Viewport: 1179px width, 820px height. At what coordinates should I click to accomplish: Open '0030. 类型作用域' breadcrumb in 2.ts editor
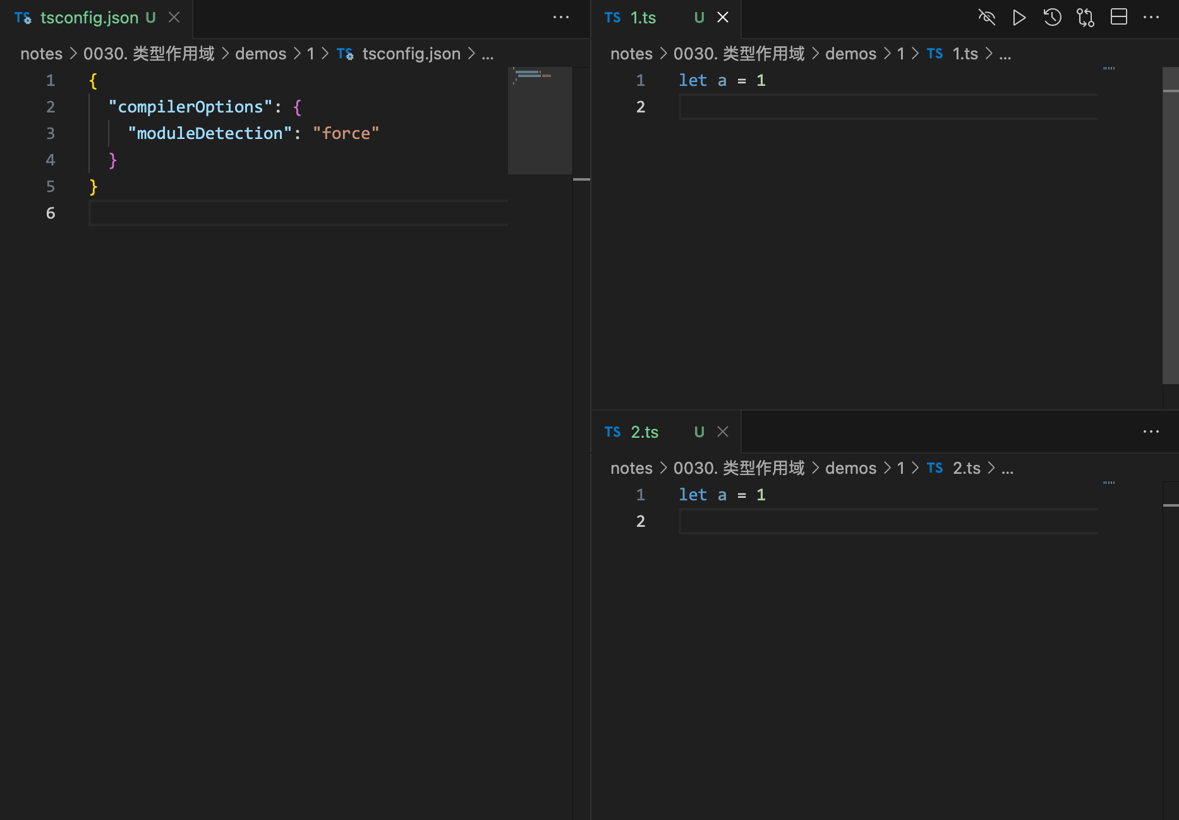click(x=739, y=469)
